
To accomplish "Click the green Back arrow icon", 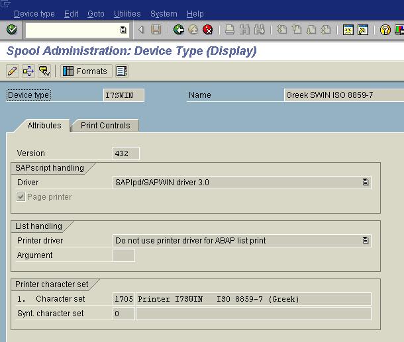I will pyautogui.click(x=179, y=30).
